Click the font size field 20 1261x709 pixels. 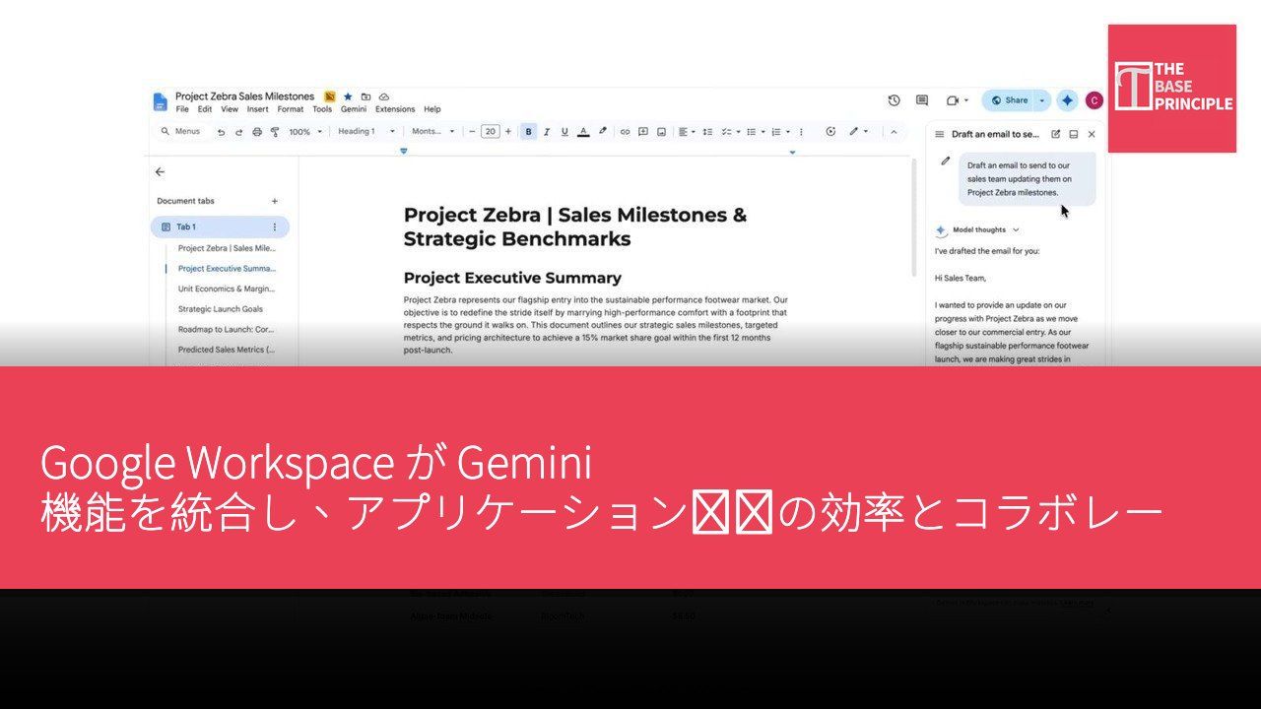[490, 132]
